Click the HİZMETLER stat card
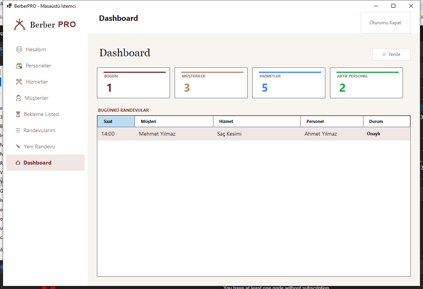The height and width of the screenshot is (289, 423). (x=289, y=83)
